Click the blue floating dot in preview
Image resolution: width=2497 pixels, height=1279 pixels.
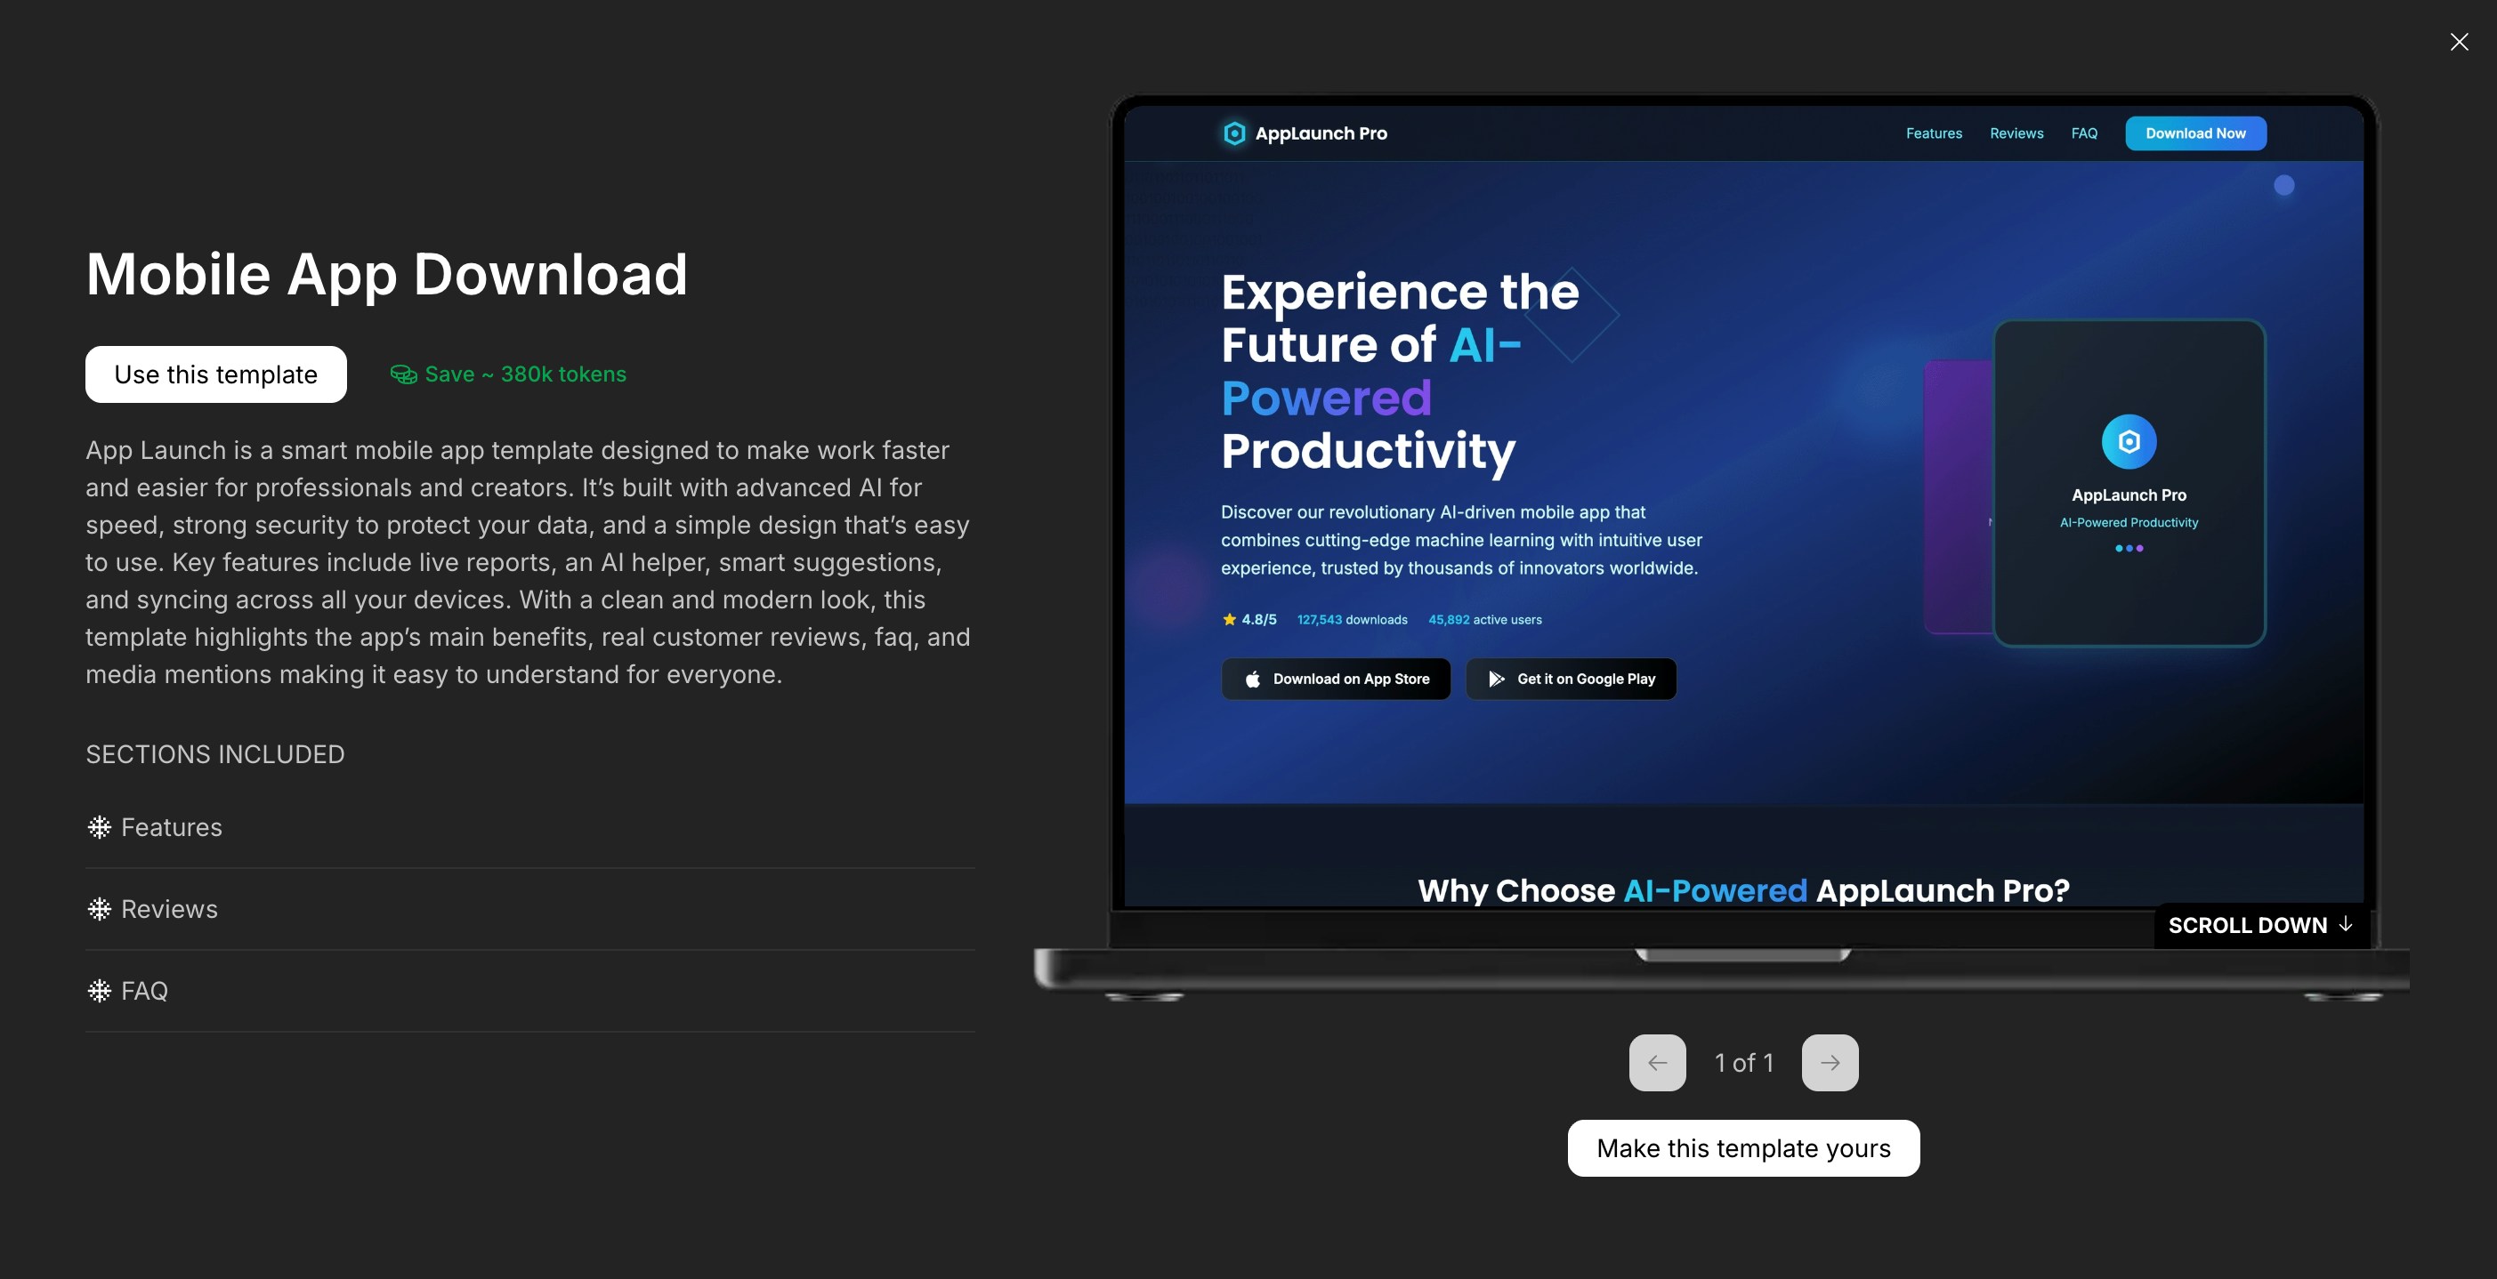[2283, 186]
